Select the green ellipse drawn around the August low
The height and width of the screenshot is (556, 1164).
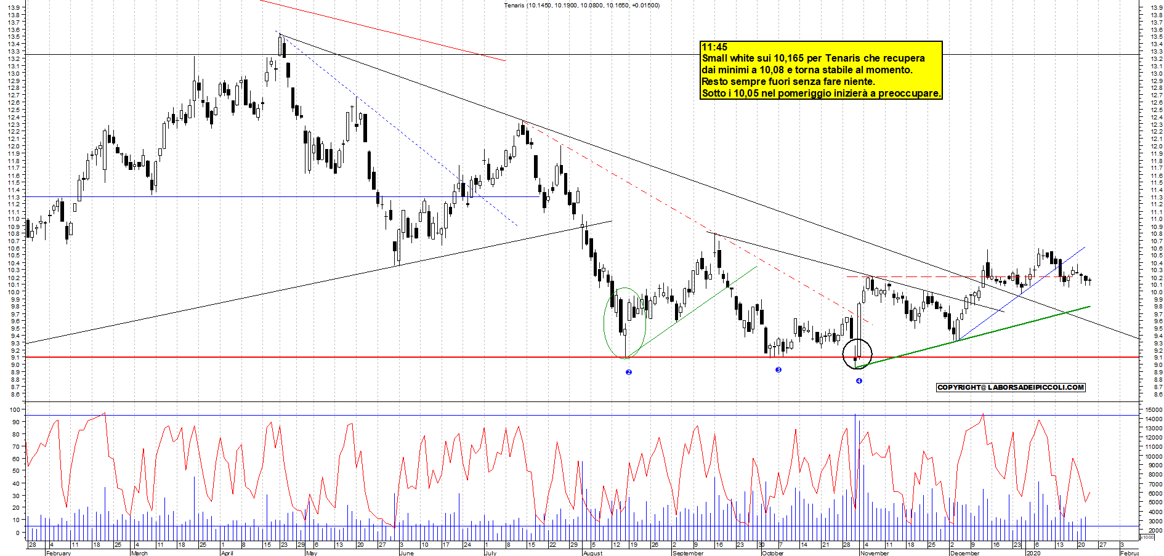click(624, 323)
